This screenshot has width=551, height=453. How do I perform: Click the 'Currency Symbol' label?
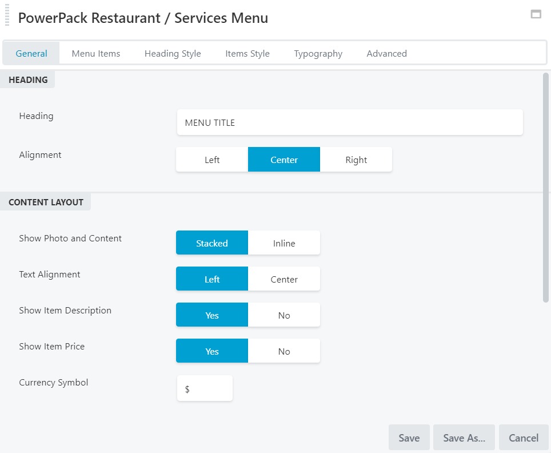53,383
